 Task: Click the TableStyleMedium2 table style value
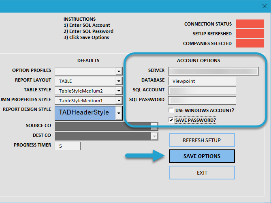tap(81, 91)
